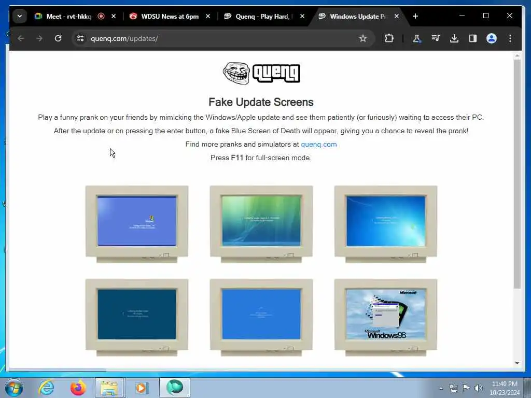
Task: Open the profile avatar menu
Action: [x=492, y=38]
